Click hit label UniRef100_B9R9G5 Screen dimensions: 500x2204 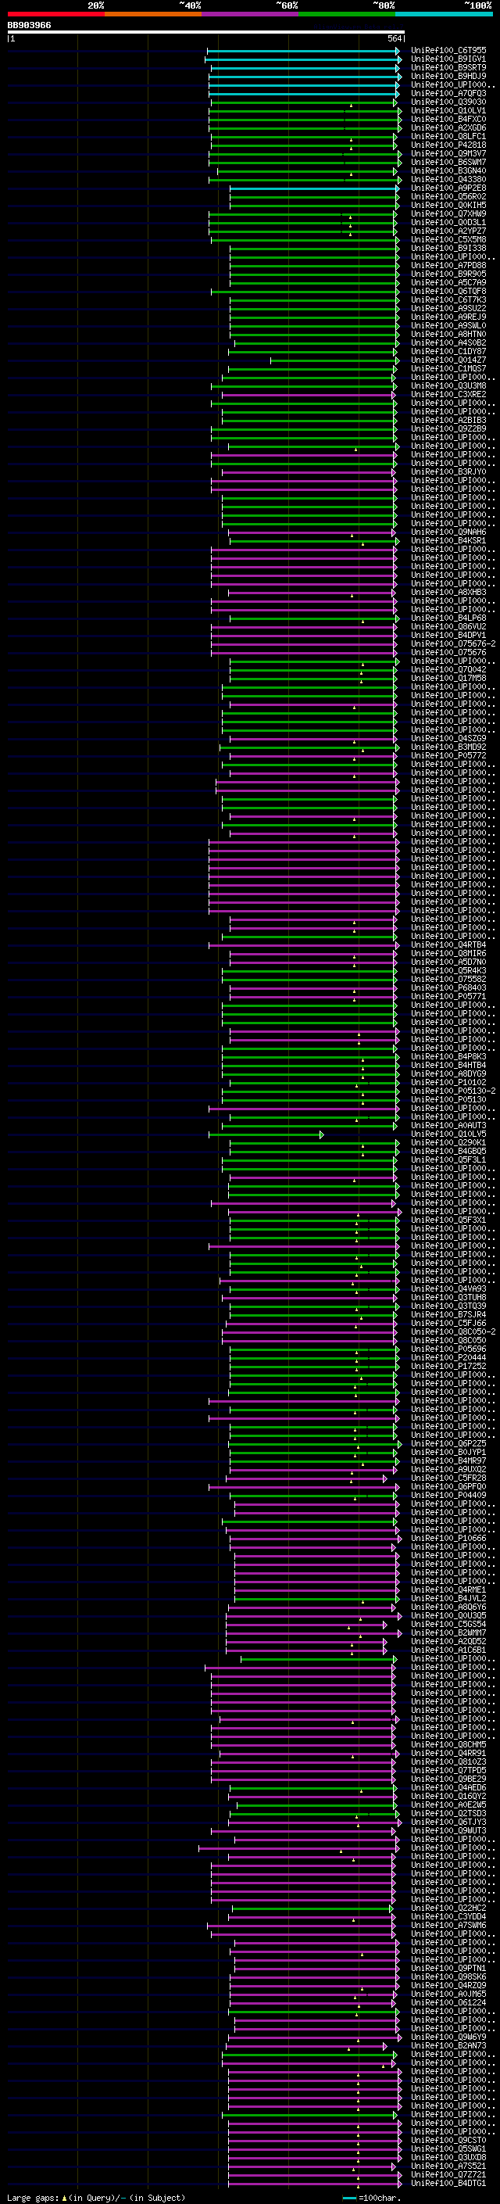[448, 274]
